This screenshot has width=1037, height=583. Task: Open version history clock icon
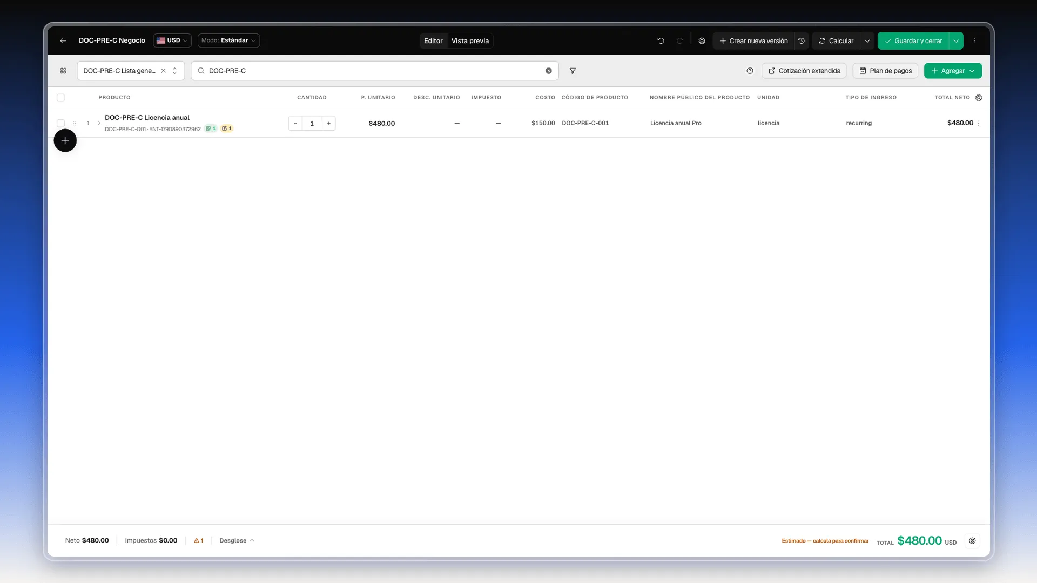[x=802, y=41]
